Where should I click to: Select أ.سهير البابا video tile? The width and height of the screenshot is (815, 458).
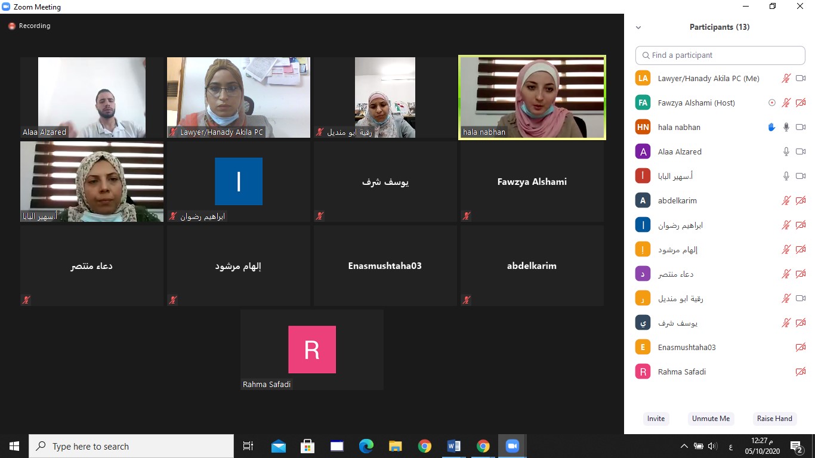[92, 182]
